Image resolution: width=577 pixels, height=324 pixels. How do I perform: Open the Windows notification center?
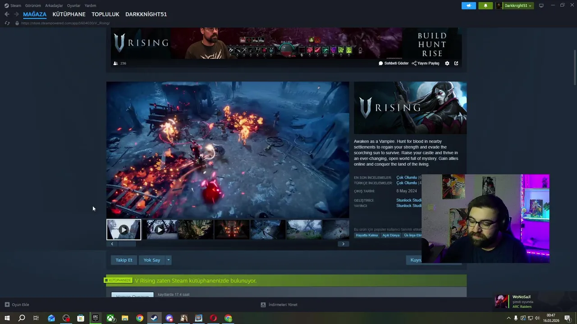tap(568, 318)
